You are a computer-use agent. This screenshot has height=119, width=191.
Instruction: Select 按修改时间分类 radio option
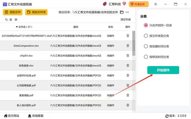tap(146, 57)
